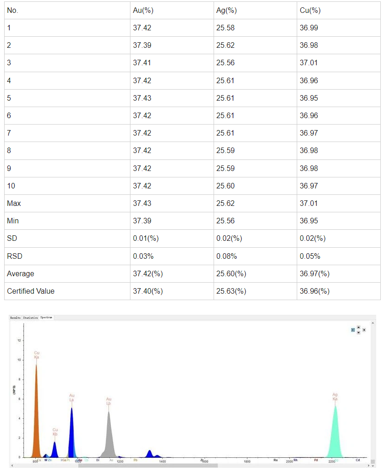384x472 pixels.
Task: Click horizontal scrollbar left arrow
Action: pyautogui.click(x=12, y=466)
